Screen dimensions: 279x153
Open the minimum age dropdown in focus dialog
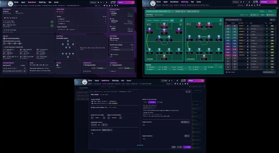(94, 125)
